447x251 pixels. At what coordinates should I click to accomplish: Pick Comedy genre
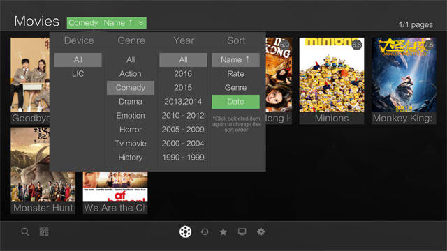click(131, 88)
